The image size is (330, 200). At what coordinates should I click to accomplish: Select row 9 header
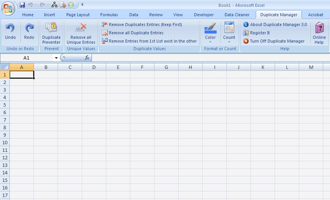coord(5,135)
